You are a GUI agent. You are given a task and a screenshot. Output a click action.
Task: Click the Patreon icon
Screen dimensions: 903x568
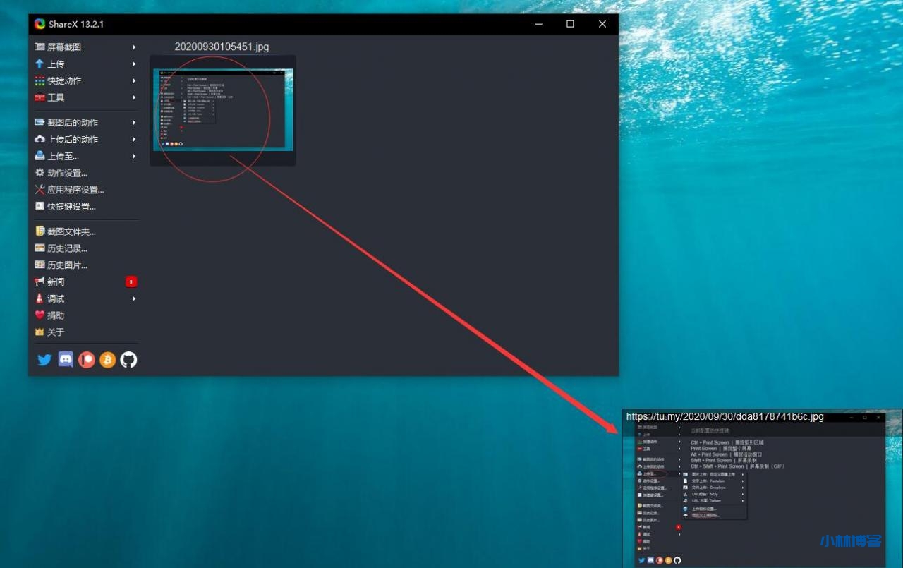click(87, 360)
